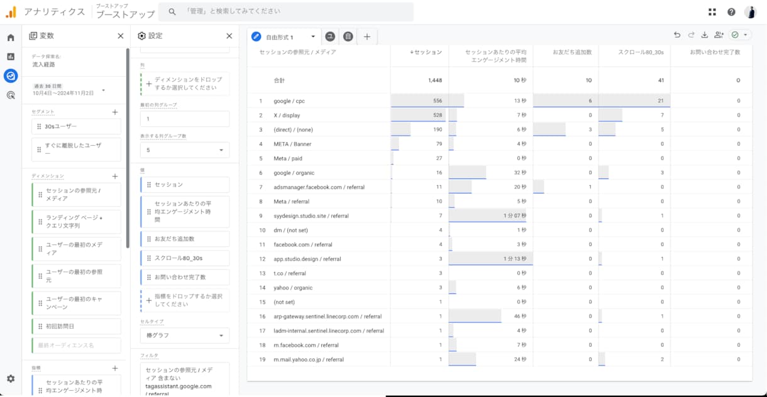767x397 pixels.
Task: Undo the last change in exploration
Action: coord(676,35)
